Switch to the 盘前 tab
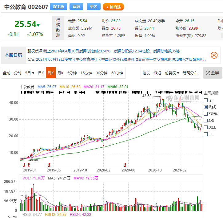This screenshot has height=218, width=223. point(6,73)
